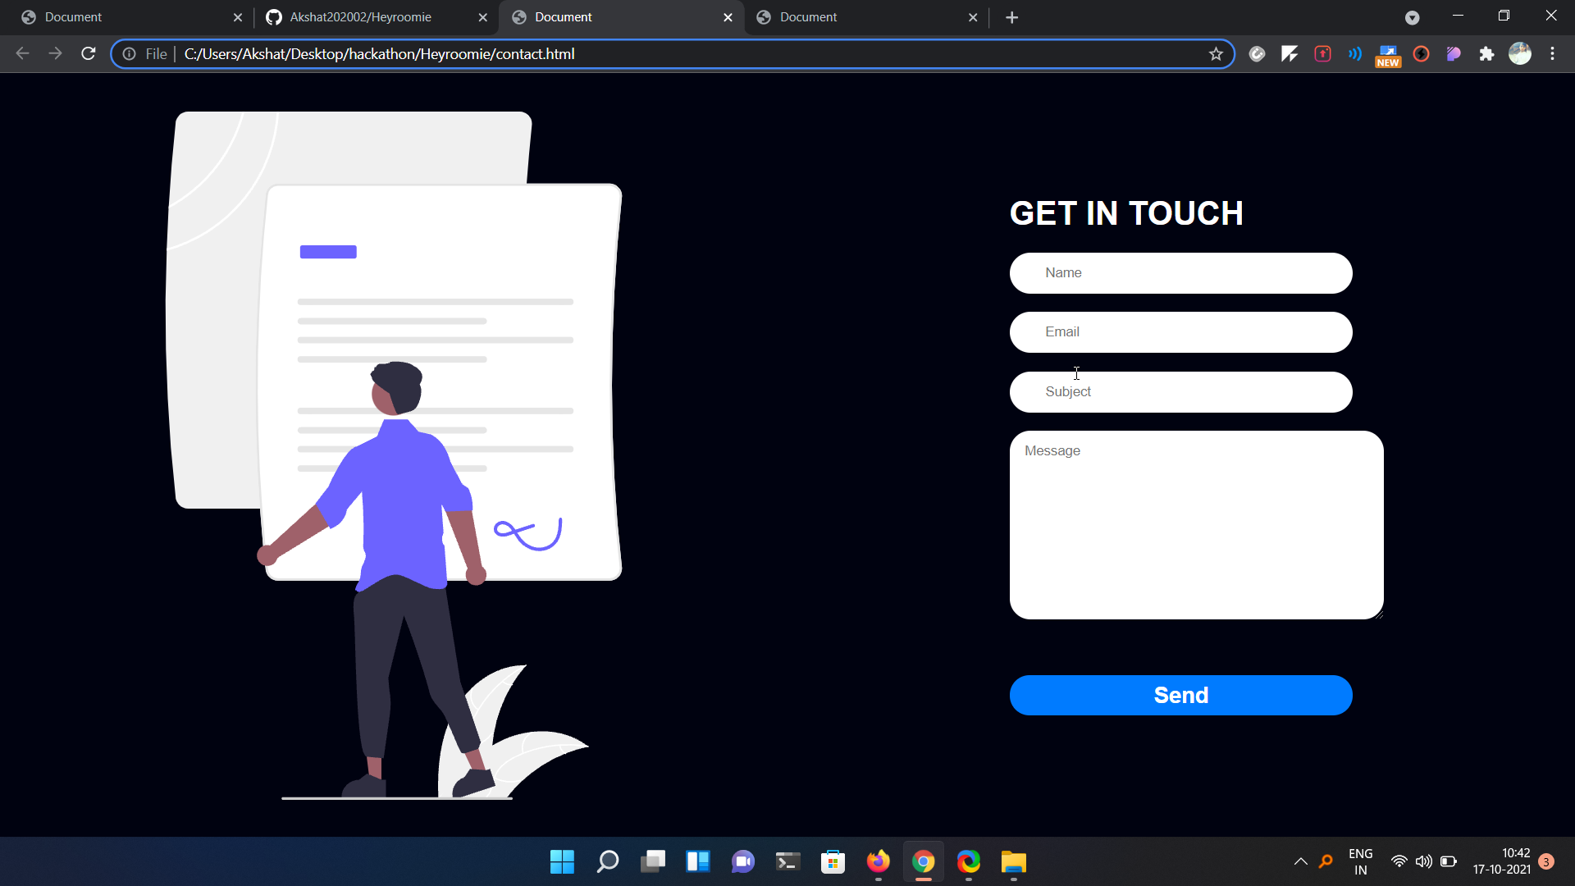This screenshot has height=886, width=1575.
Task: Reload the contact page
Action: coord(89,54)
